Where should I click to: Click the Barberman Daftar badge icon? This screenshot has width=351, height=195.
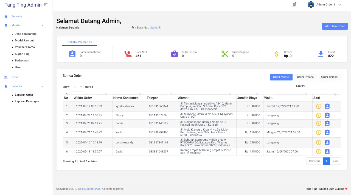coord(72,54)
